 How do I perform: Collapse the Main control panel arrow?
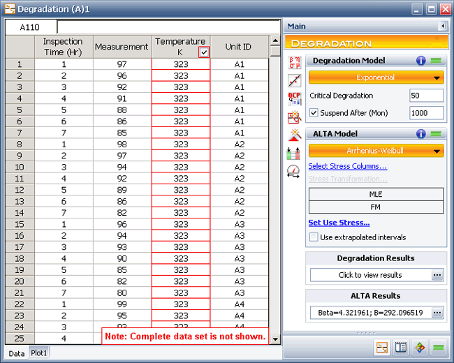(442, 27)
